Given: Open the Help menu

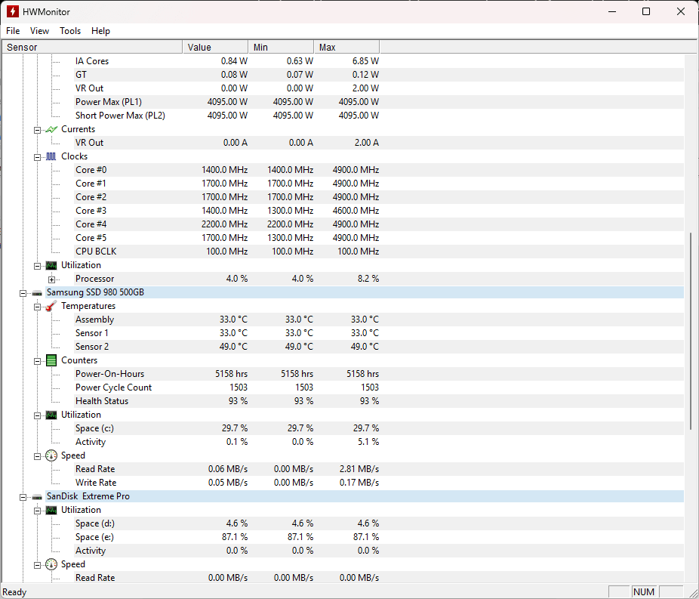Looking at the screenshot, I should click(100, 31).
